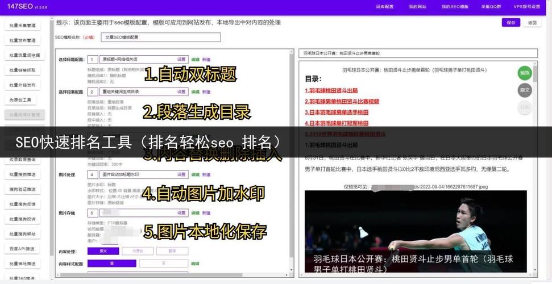Click the gray 原文 round button

pyautogui.click(x=525, y=90)
